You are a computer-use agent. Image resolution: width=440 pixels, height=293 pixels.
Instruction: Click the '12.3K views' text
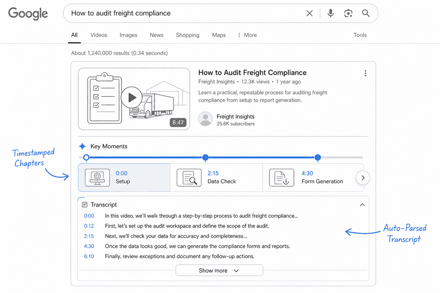(x=255, y=82)
